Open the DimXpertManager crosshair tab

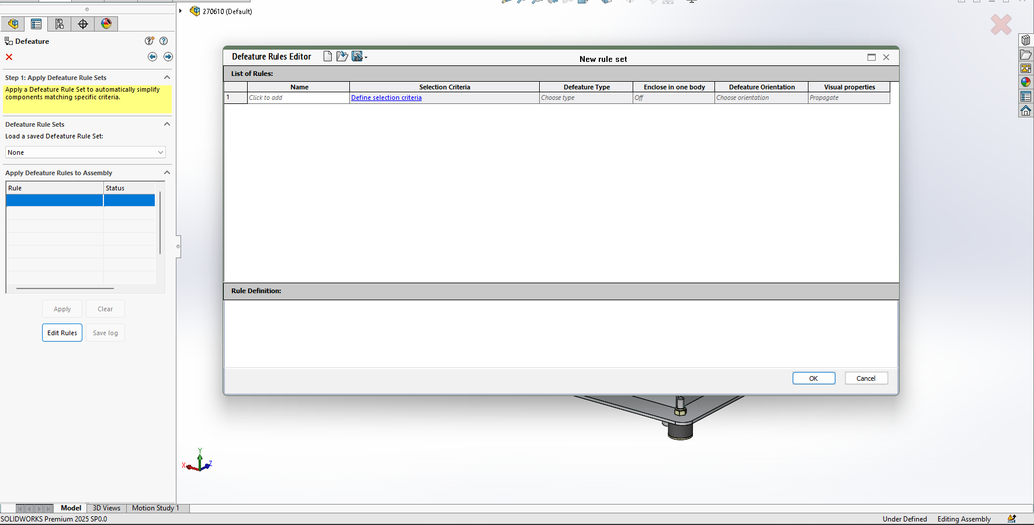[x=83, y=24]
